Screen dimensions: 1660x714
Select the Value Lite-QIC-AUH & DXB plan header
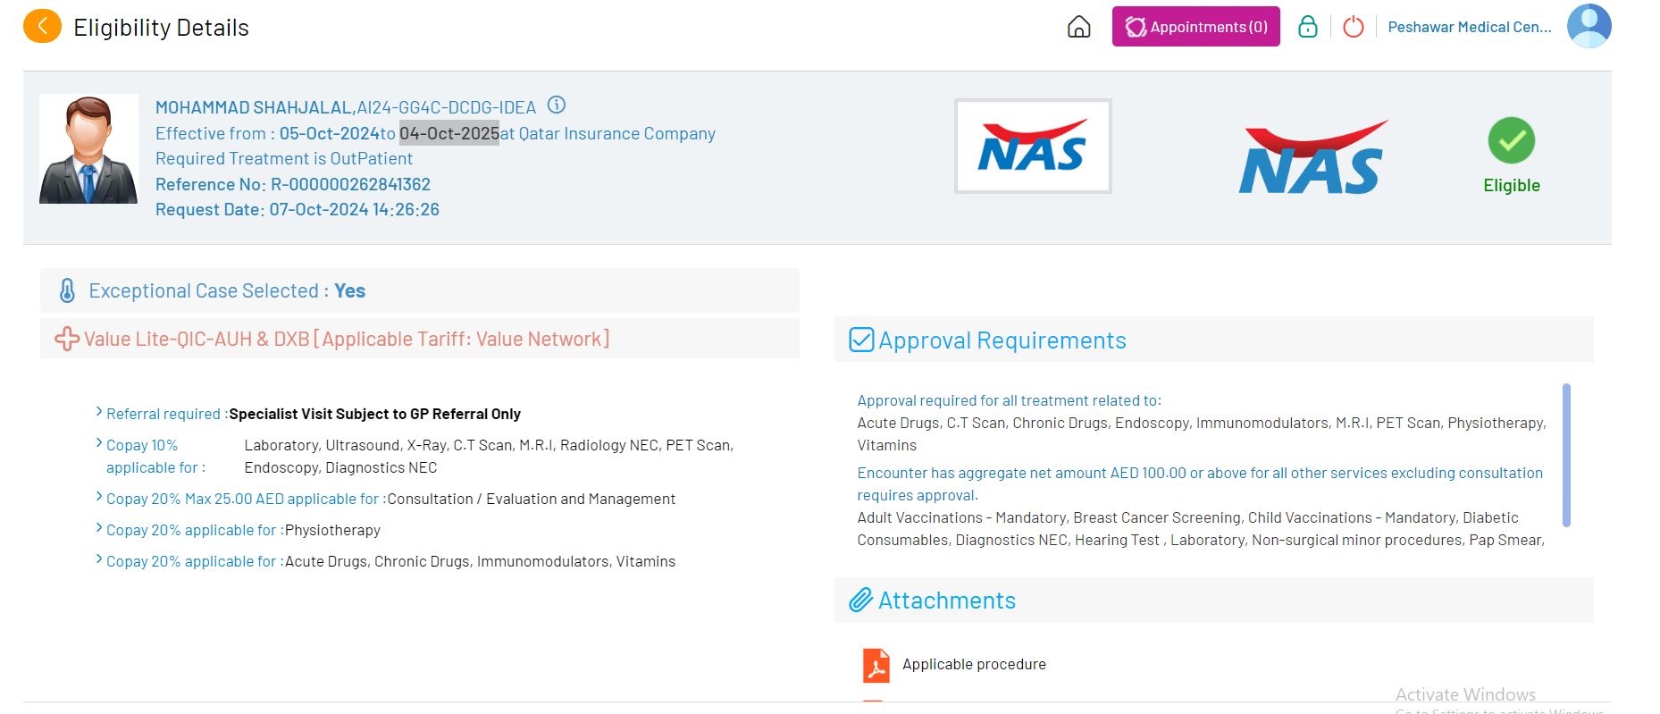pyautogui.click(x=347, y=340)
